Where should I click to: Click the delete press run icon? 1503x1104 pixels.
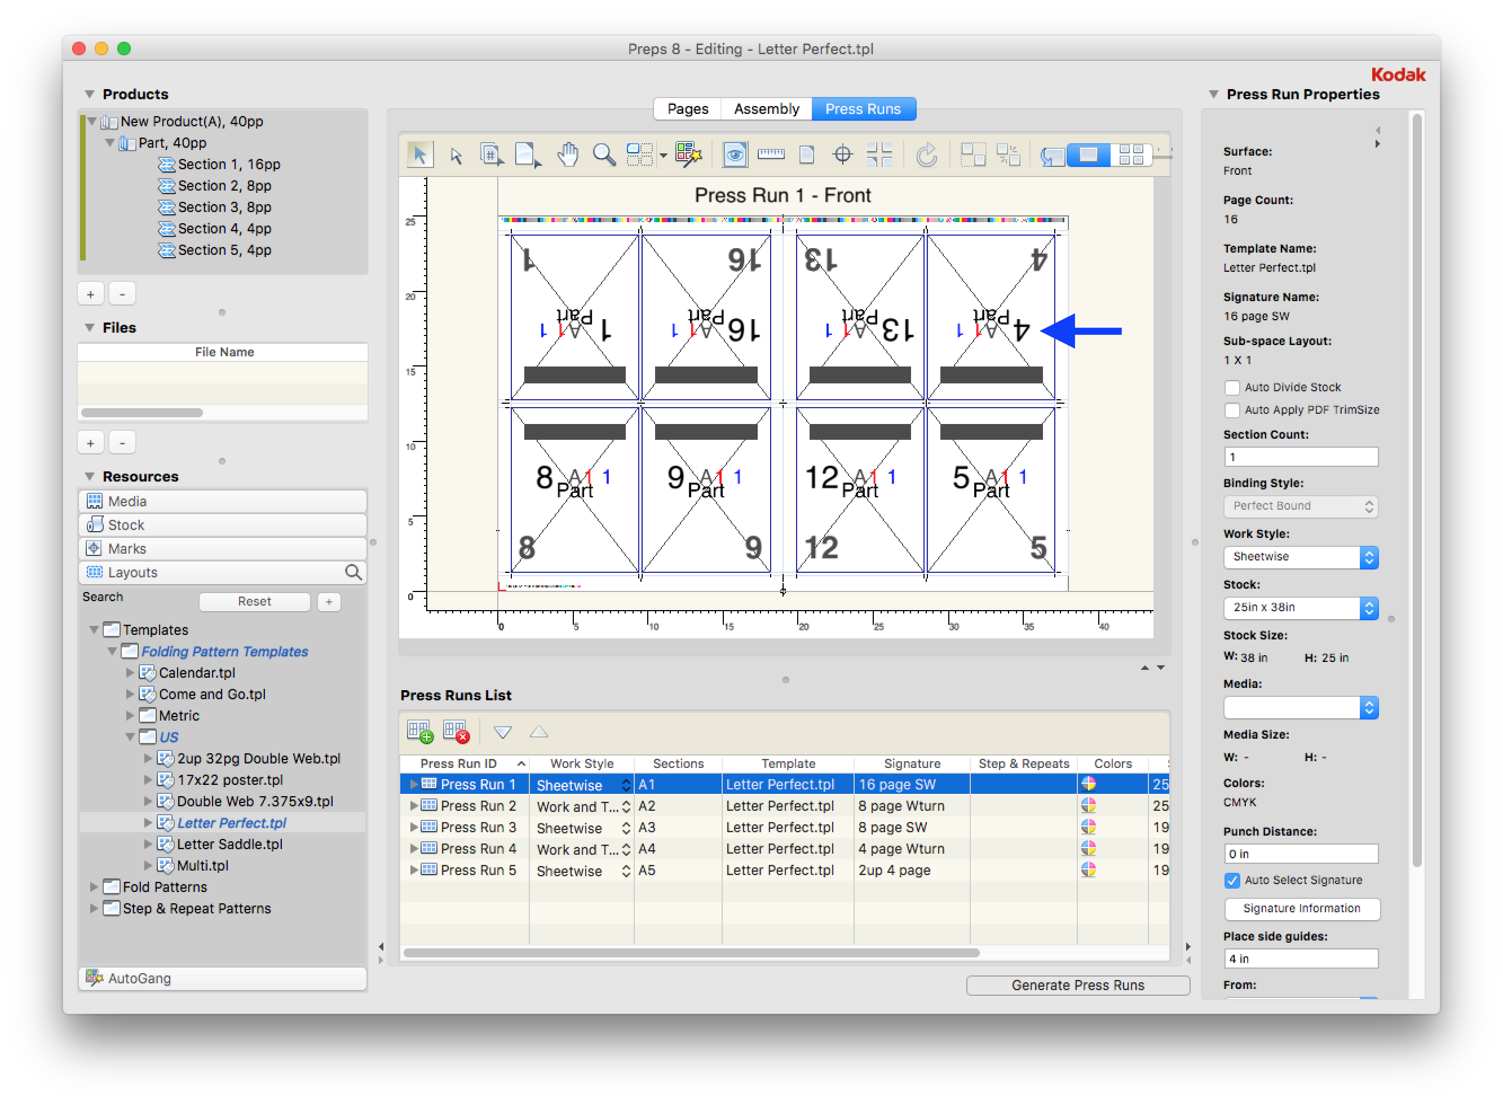click(456, 732)
